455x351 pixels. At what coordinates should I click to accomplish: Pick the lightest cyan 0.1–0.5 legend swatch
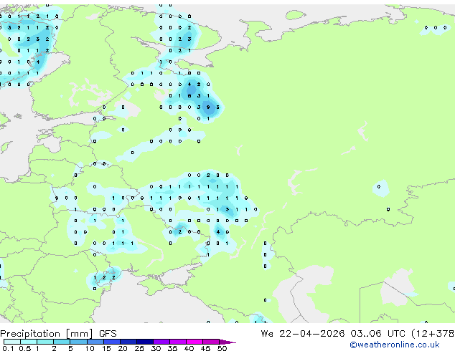click(12, 342)
